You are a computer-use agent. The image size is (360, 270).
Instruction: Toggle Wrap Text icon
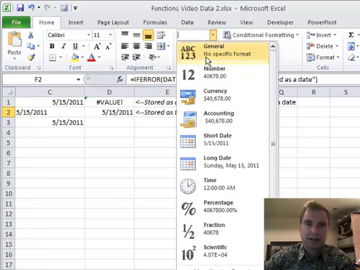[161, 35]
